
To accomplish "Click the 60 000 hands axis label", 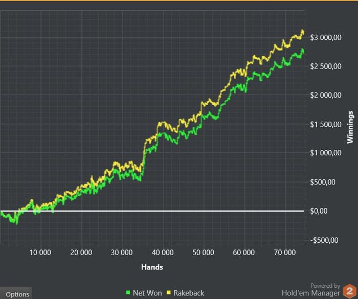I will [x=243, y=252].
